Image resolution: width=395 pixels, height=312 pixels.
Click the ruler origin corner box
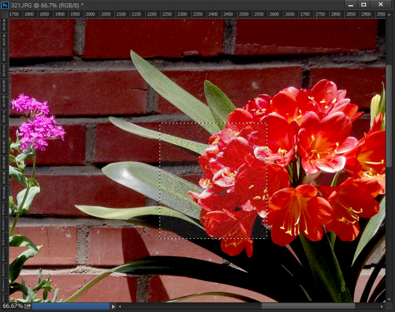tap(4, 14)
